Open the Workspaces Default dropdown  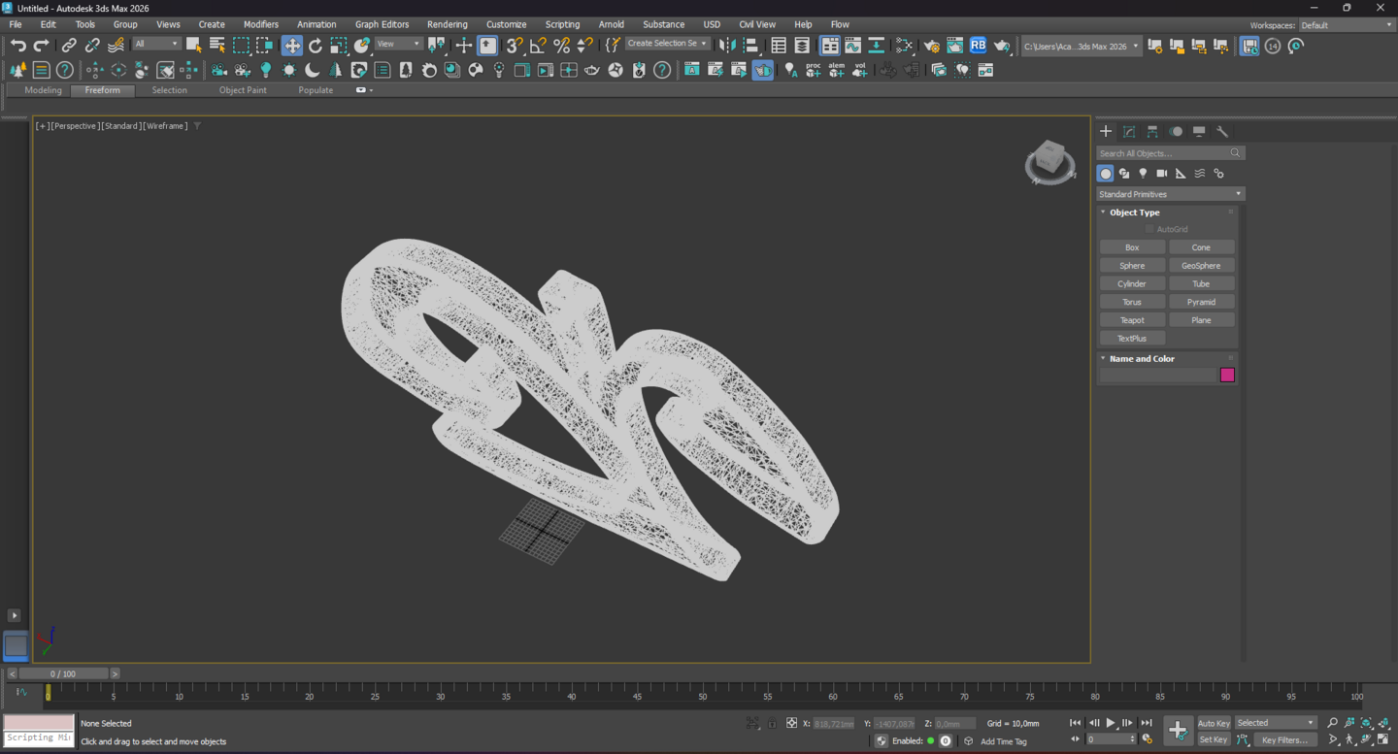point(1346,25)
